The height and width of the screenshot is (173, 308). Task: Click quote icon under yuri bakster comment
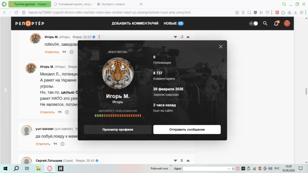click(55, 144)
